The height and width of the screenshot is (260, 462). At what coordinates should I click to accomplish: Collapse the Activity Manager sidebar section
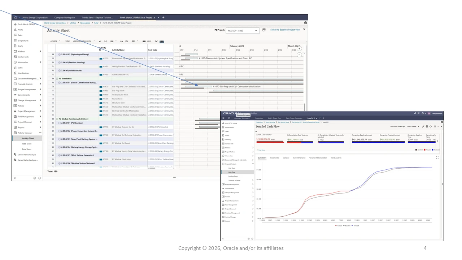(x=40, y=133)
